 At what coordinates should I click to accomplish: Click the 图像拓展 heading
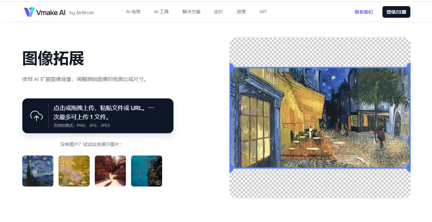click(x=53, y=58)
